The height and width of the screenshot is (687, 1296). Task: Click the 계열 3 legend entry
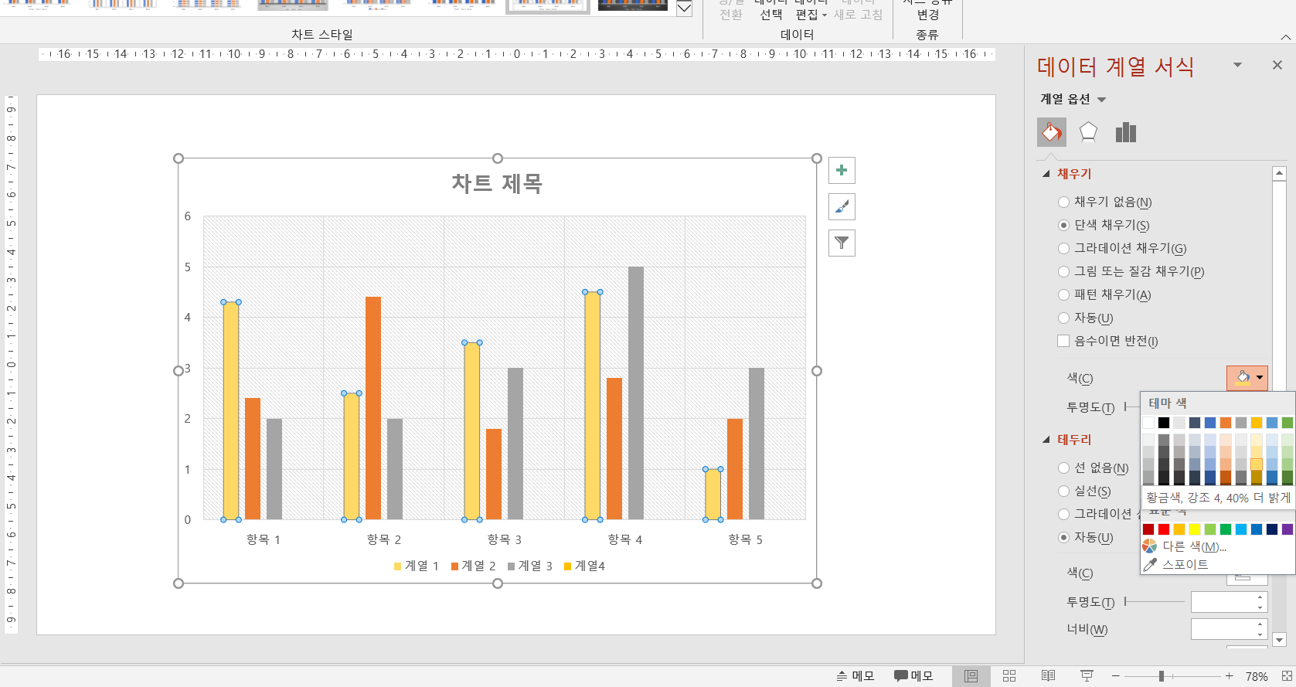tap(529, 566)
